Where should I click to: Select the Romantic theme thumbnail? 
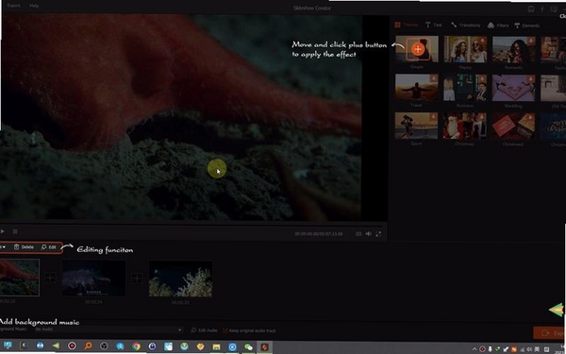pos(514,49)
